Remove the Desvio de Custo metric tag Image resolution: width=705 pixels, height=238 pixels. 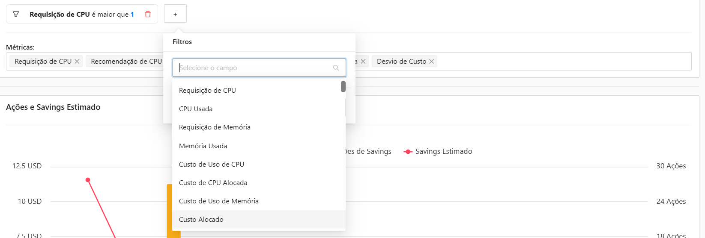tap(432, 62)
